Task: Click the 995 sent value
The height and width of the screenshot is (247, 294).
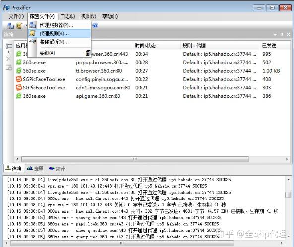Action: tap(267, 54)
